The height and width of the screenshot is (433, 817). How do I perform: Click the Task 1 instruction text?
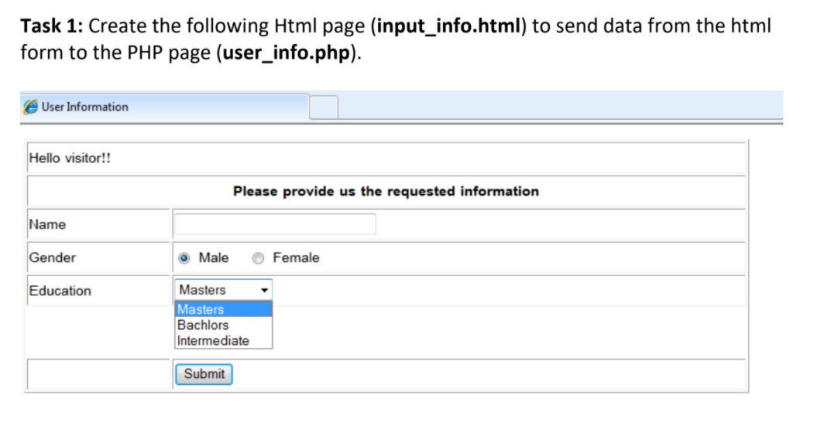click(x=396, y=39)
